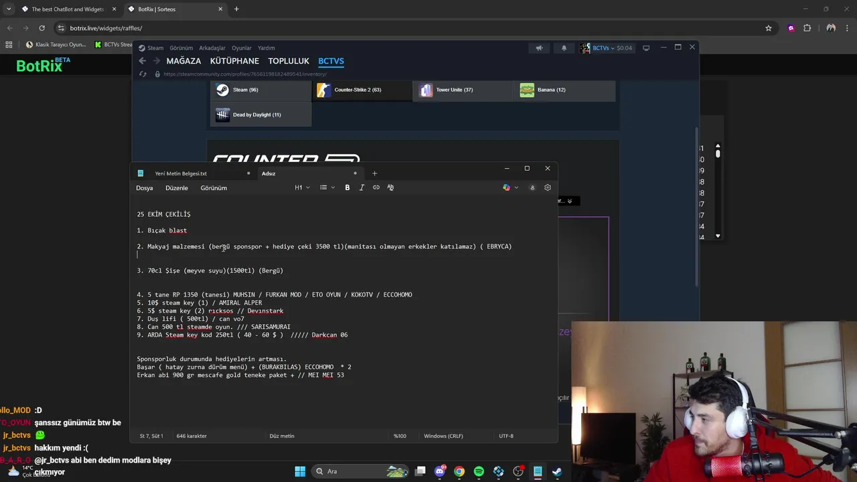Viewport: 857px width, 482px height.
Task: Click the Copilot icon in Notepad
Action: 506,187
